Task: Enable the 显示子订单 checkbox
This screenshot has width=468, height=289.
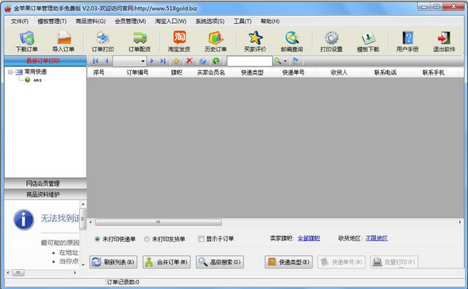Action: pyautogui.click(x=201, y=239)
